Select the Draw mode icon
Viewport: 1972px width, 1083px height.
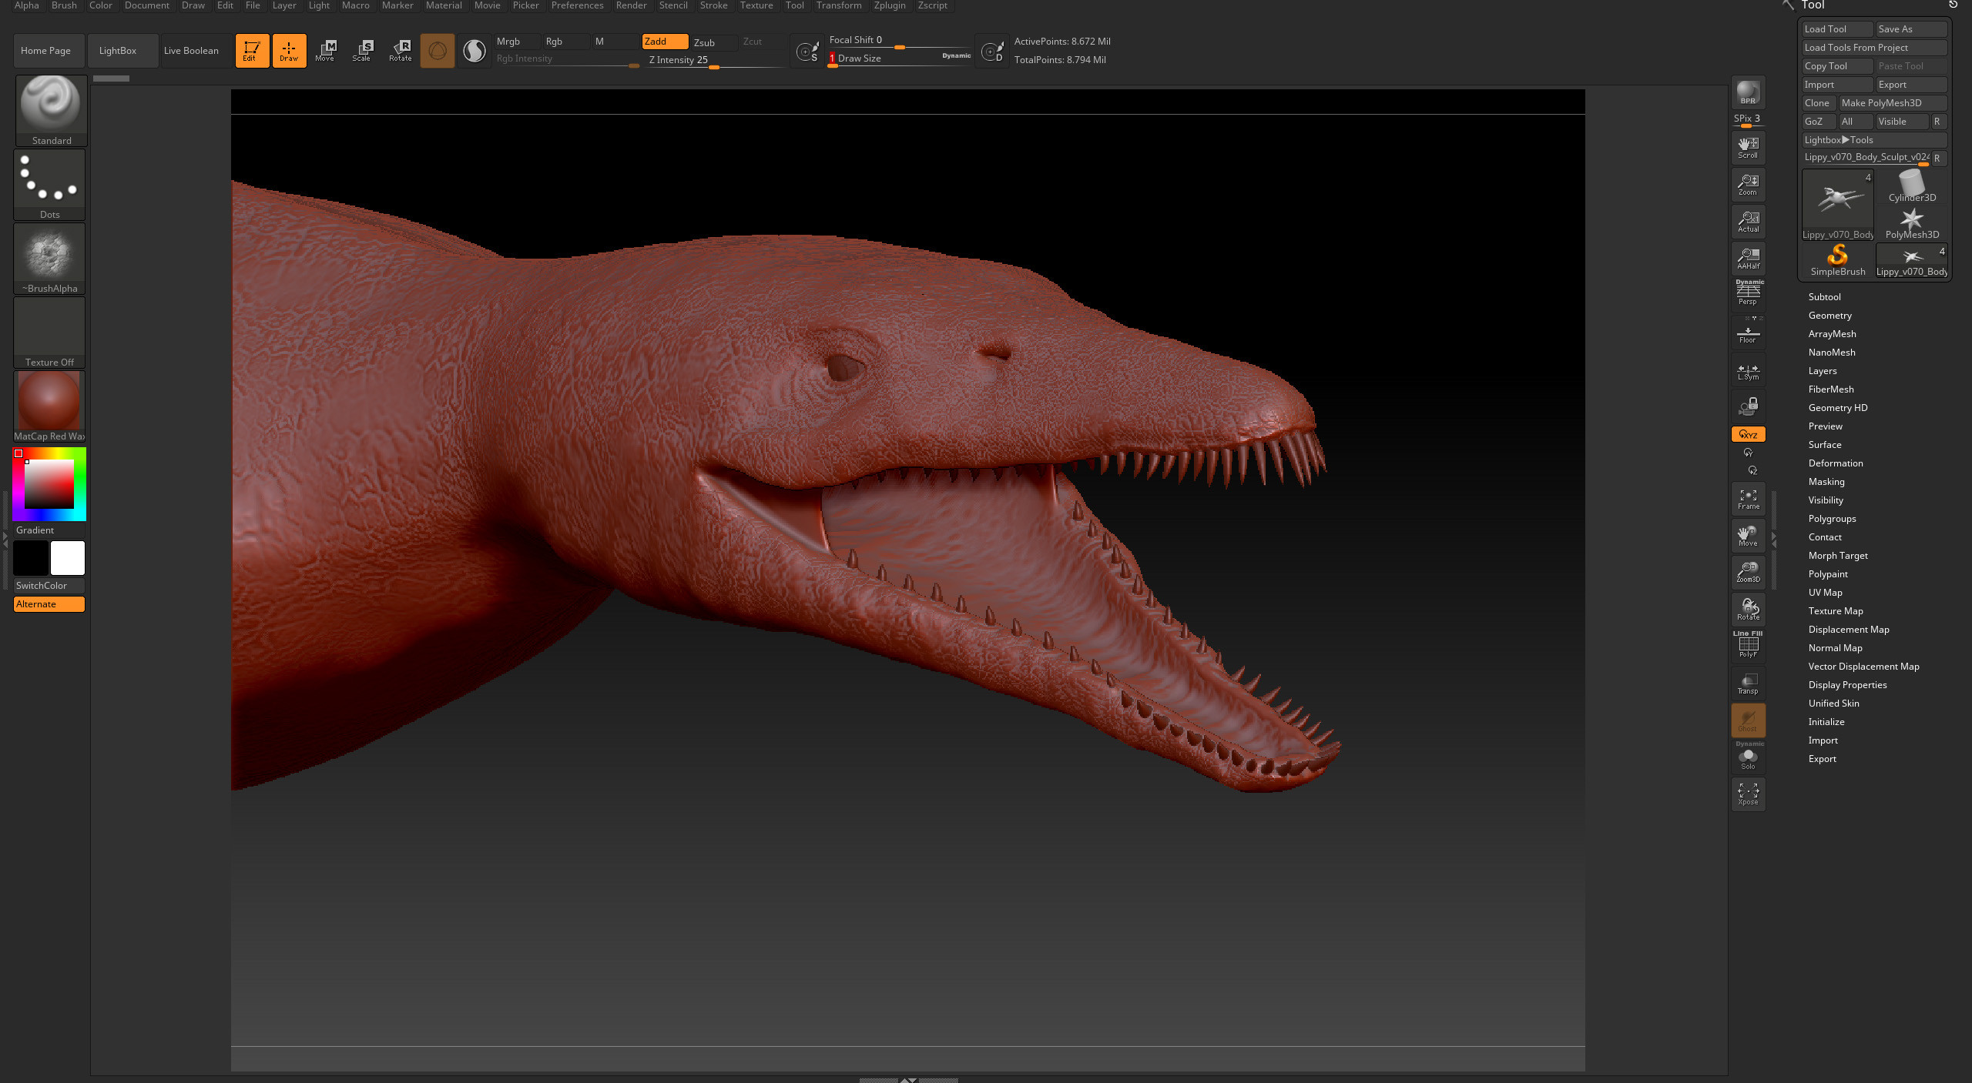click(289, 51)
